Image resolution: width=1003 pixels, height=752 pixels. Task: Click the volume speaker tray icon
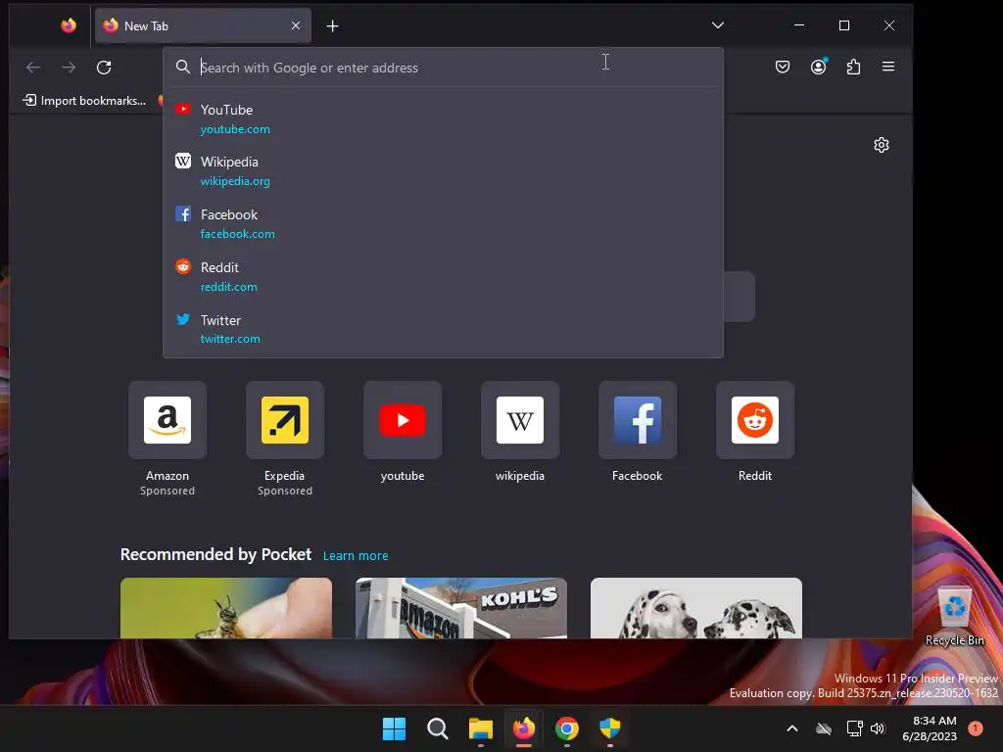(878, 728)
